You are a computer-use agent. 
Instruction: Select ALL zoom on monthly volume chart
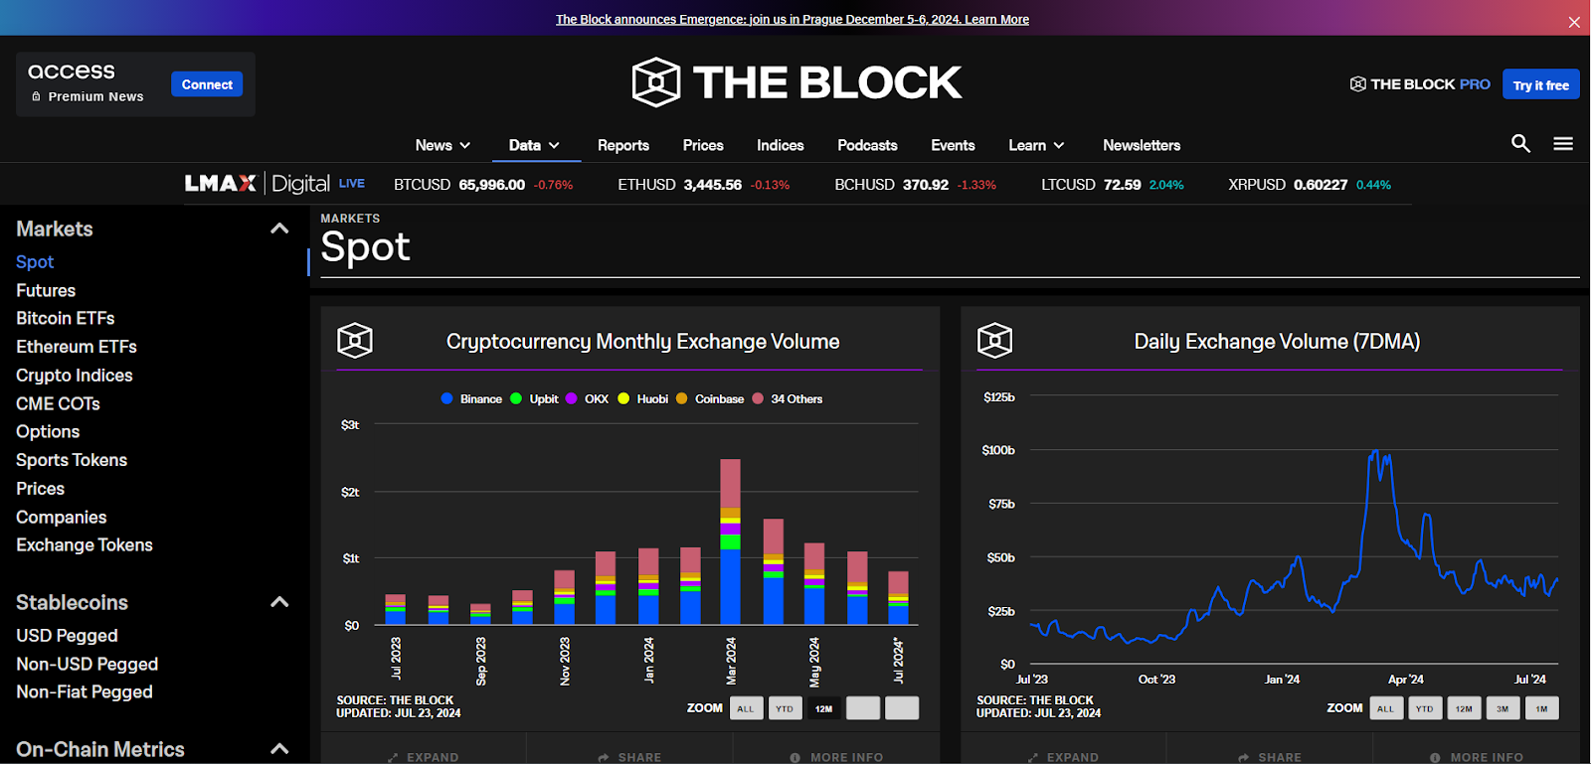pos(746,708)
